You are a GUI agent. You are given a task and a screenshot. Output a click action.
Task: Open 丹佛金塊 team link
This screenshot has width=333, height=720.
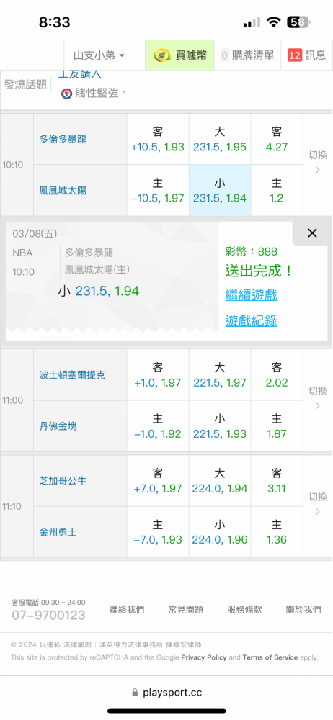coord(58,426)
